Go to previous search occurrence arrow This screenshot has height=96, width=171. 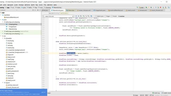(x=76, y=16)
